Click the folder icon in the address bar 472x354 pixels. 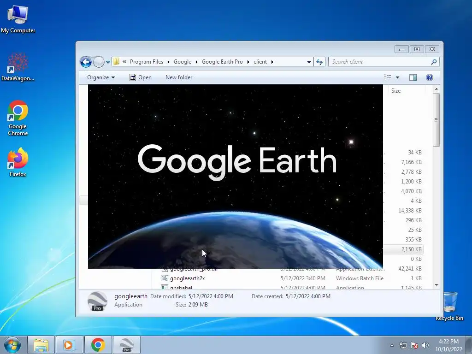[x=116, y=62]
